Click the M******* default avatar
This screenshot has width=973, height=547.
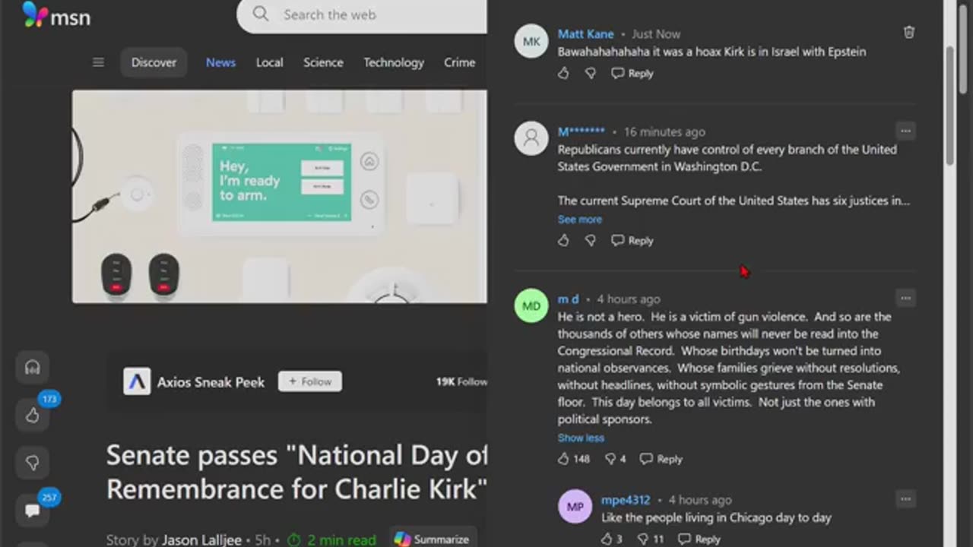pos(531,138)
